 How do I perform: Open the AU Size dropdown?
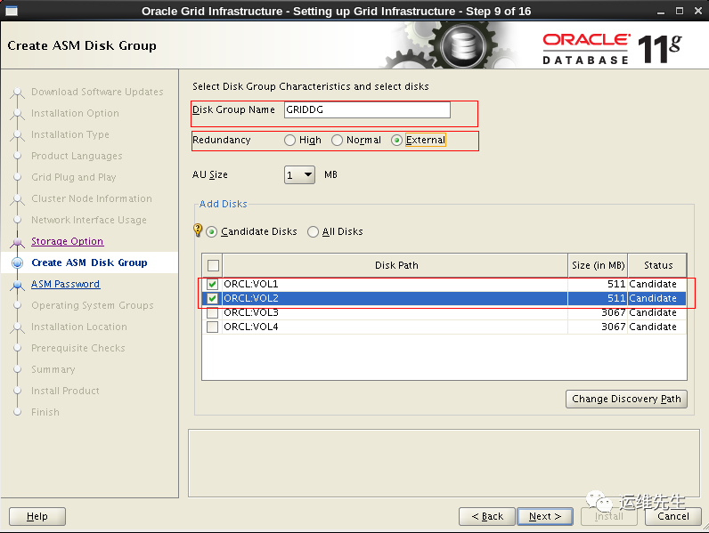tap(299, 174)
